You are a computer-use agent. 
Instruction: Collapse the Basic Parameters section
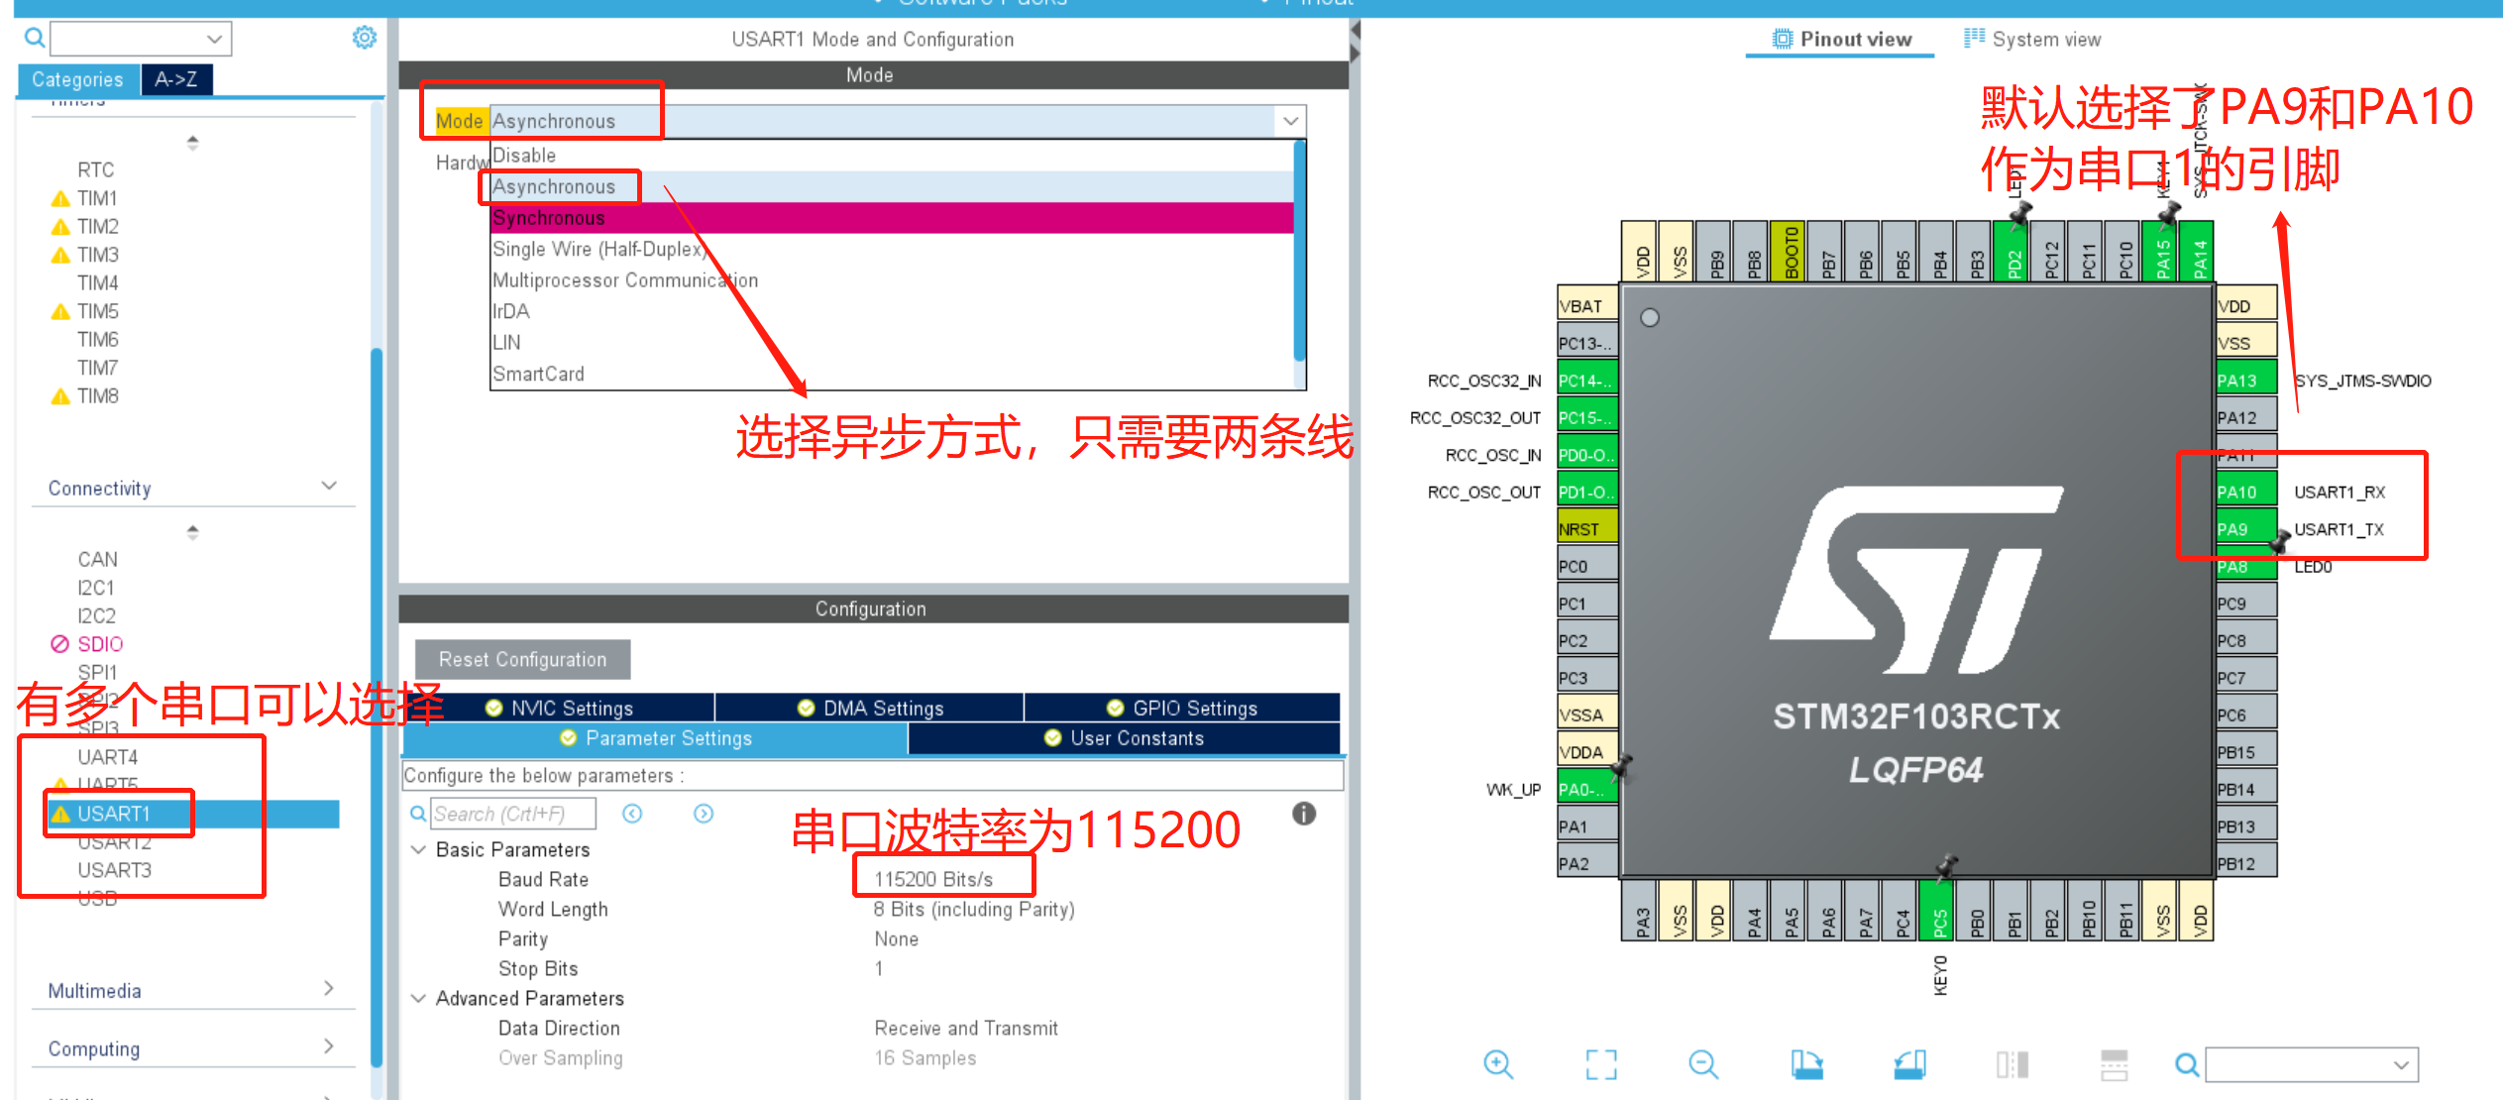point(419,849)
